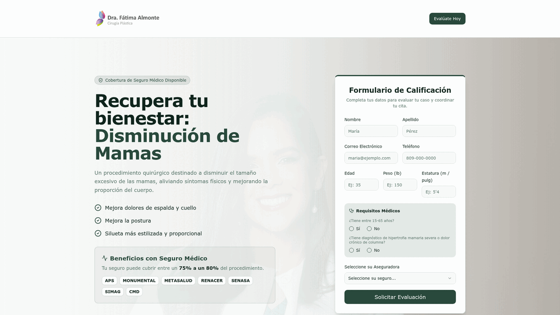
Task: Click the shield icon in coverage badge
Action: pos(101,80)
